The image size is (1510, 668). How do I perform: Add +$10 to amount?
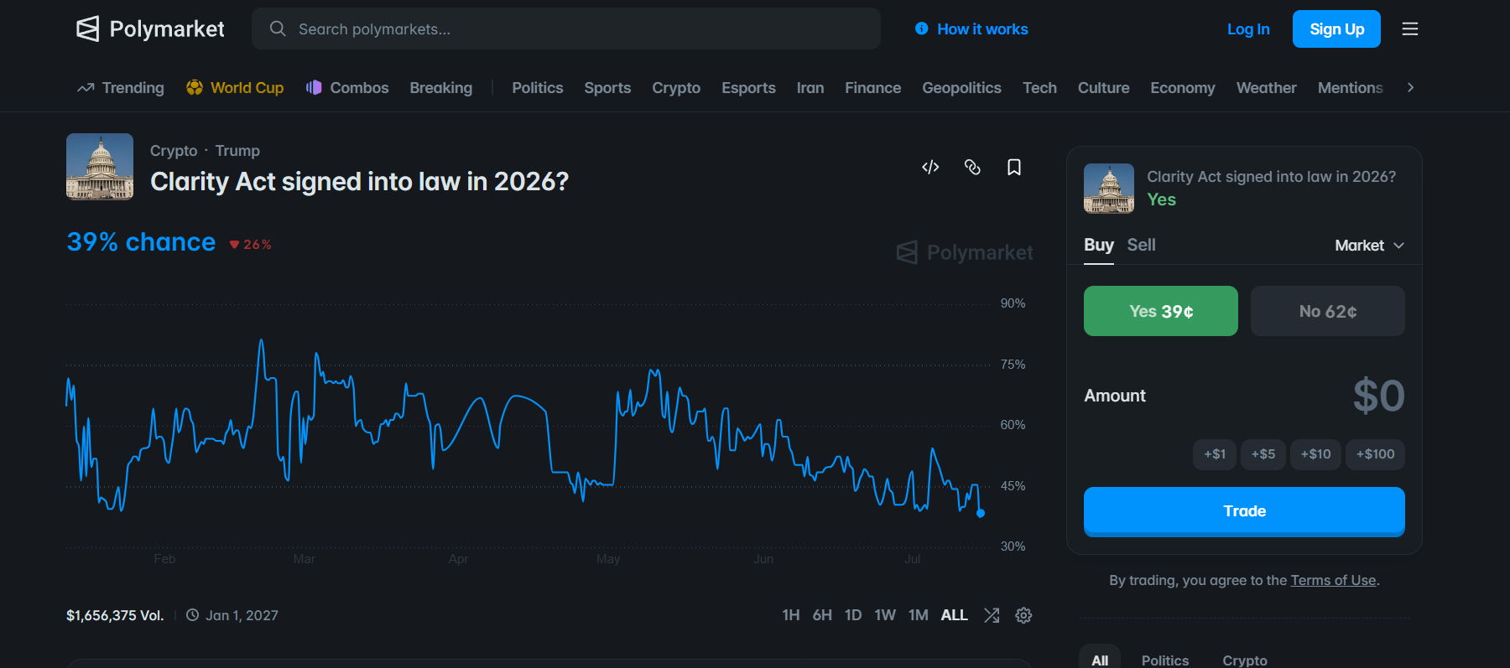(x=1315, y=454)
